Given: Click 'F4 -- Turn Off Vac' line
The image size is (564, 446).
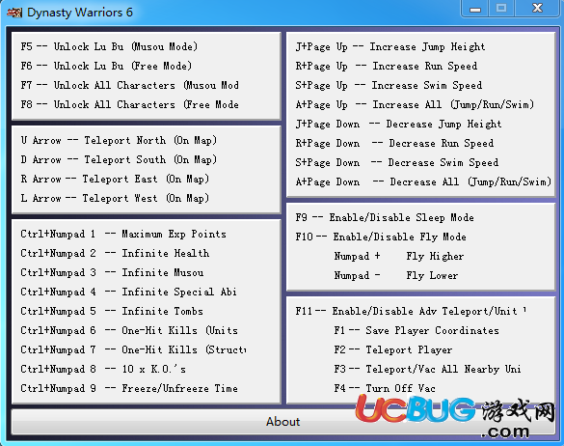Looking at the screenshot, I should point(385,389).
